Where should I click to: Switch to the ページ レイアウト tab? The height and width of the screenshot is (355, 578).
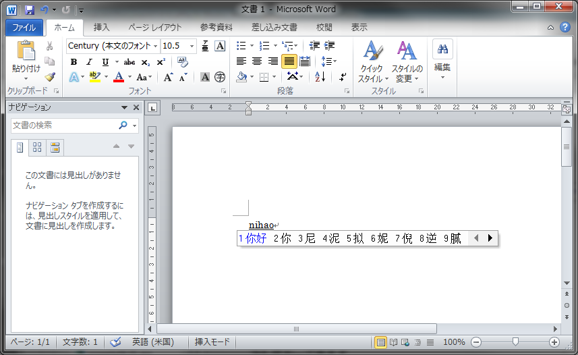click(154, 28)
